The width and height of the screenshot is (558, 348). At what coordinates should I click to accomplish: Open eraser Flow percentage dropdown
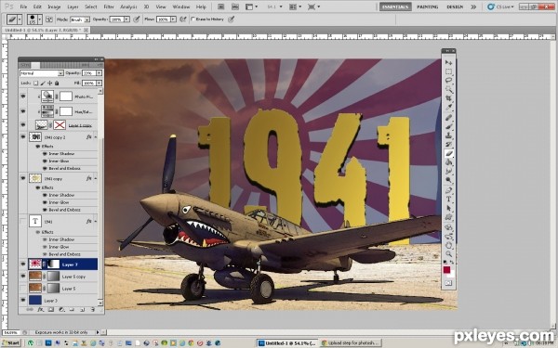[x=173, y=19]
